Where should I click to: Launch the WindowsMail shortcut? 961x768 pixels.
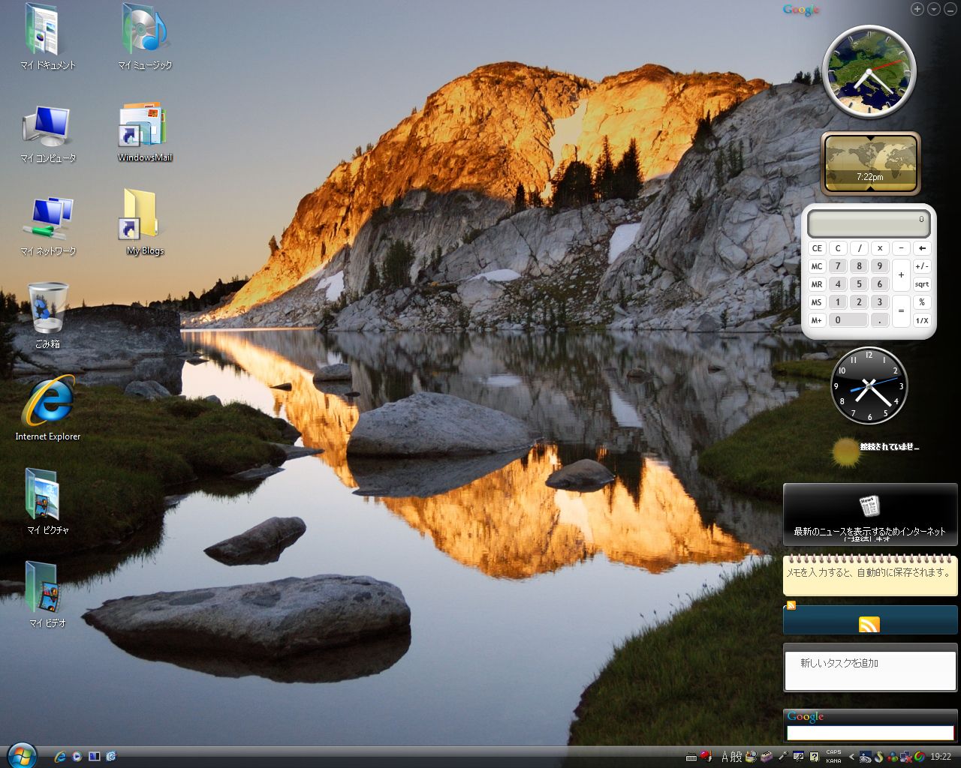(145, 132)
